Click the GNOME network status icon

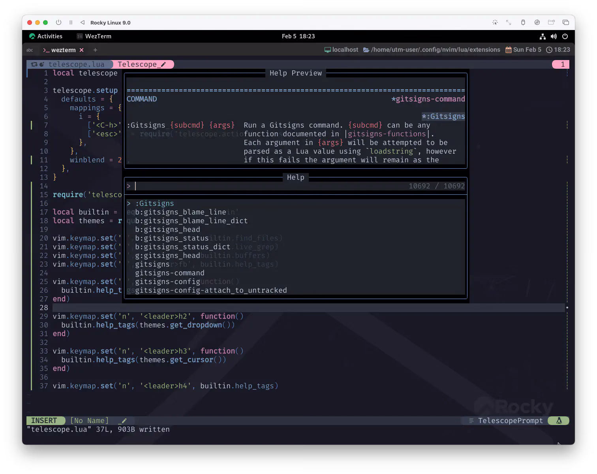[x=543, y=36]
